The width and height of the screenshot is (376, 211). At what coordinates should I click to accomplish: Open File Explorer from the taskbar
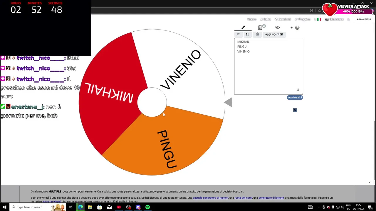tap(90, 207)
